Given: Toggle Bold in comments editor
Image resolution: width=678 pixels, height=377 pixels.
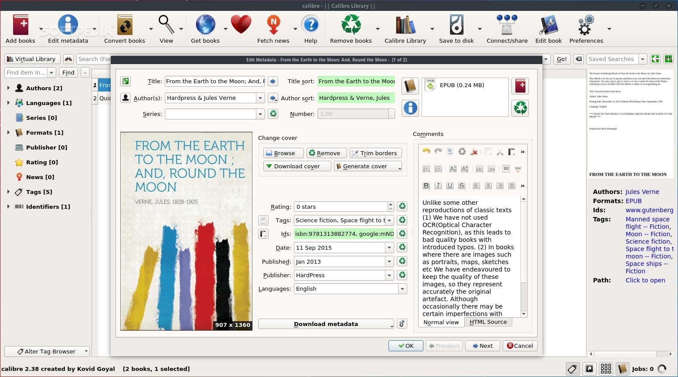Looking at the screenshot, I should coord(426,186).
